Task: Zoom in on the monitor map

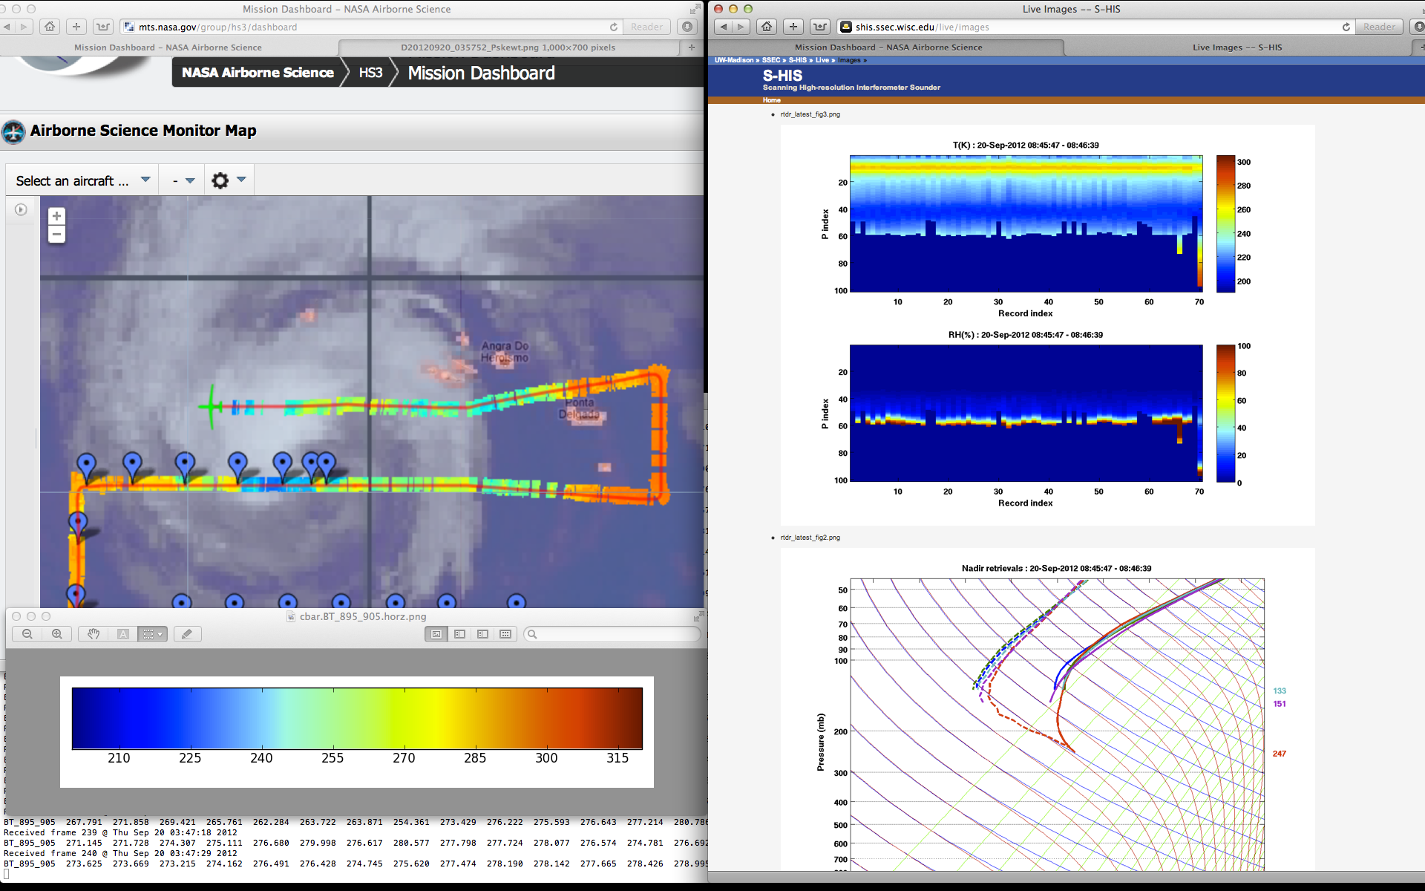Action: coord(56,216)
